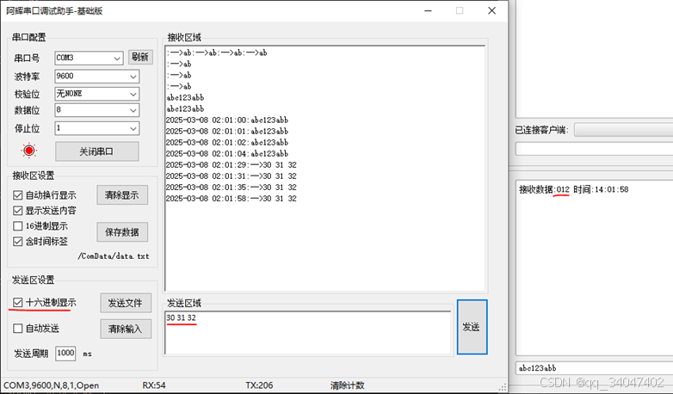Enable the 自动发送 auto send checkbox
The height and width of the screenshot is (394, 673).
18,328
